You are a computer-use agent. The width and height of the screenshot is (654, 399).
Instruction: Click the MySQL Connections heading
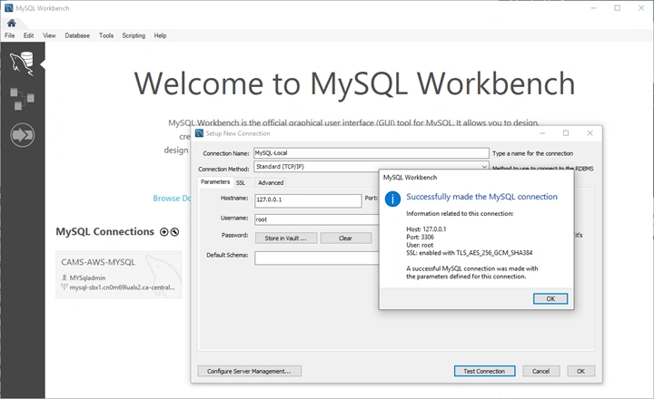pyautogui.click(x=104, y=231)
